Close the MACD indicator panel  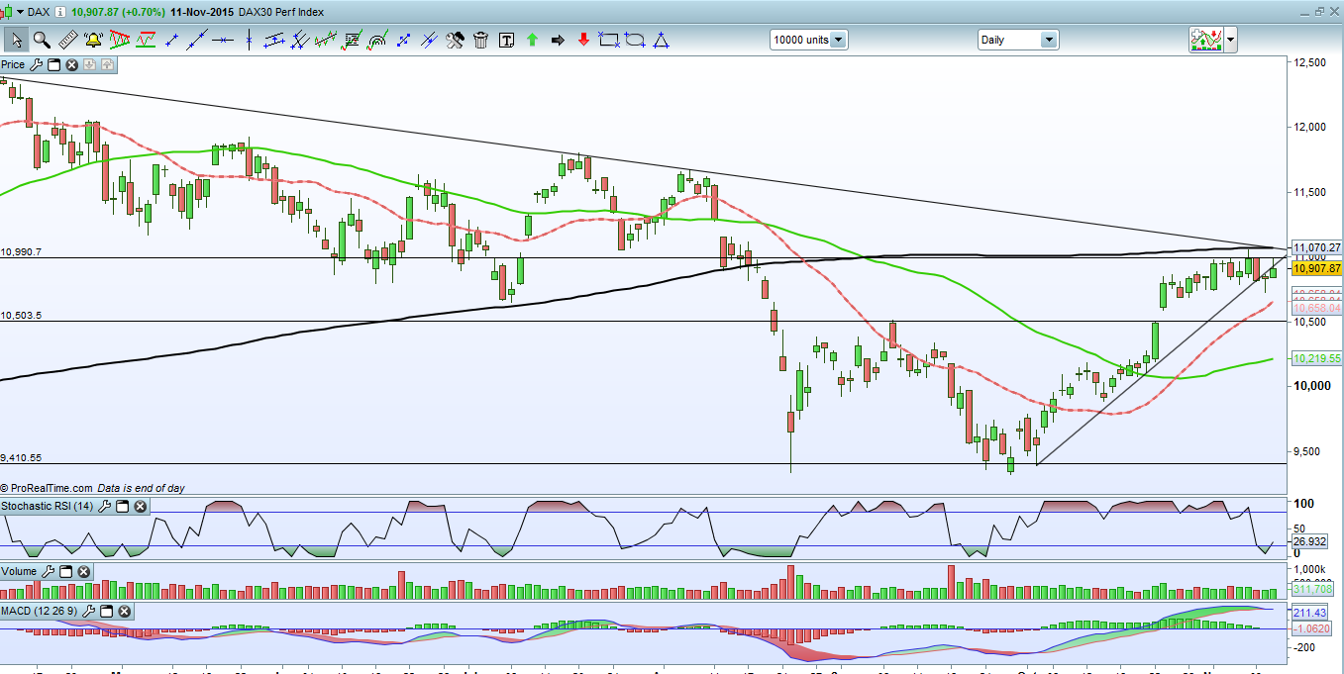tap(125, 611)
